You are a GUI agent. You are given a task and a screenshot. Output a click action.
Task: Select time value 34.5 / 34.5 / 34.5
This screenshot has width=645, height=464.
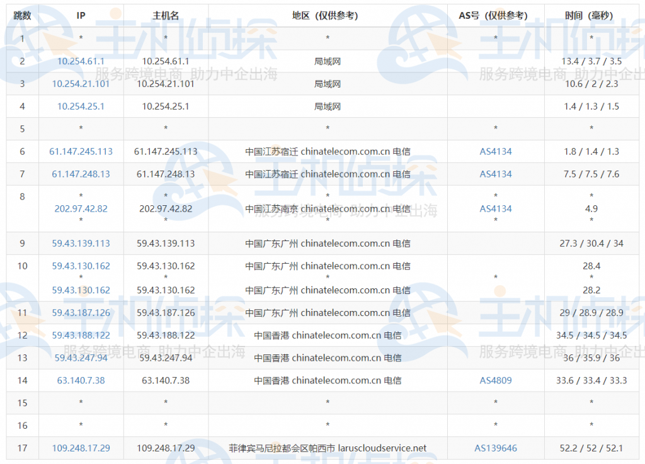[x=591, y=336]
